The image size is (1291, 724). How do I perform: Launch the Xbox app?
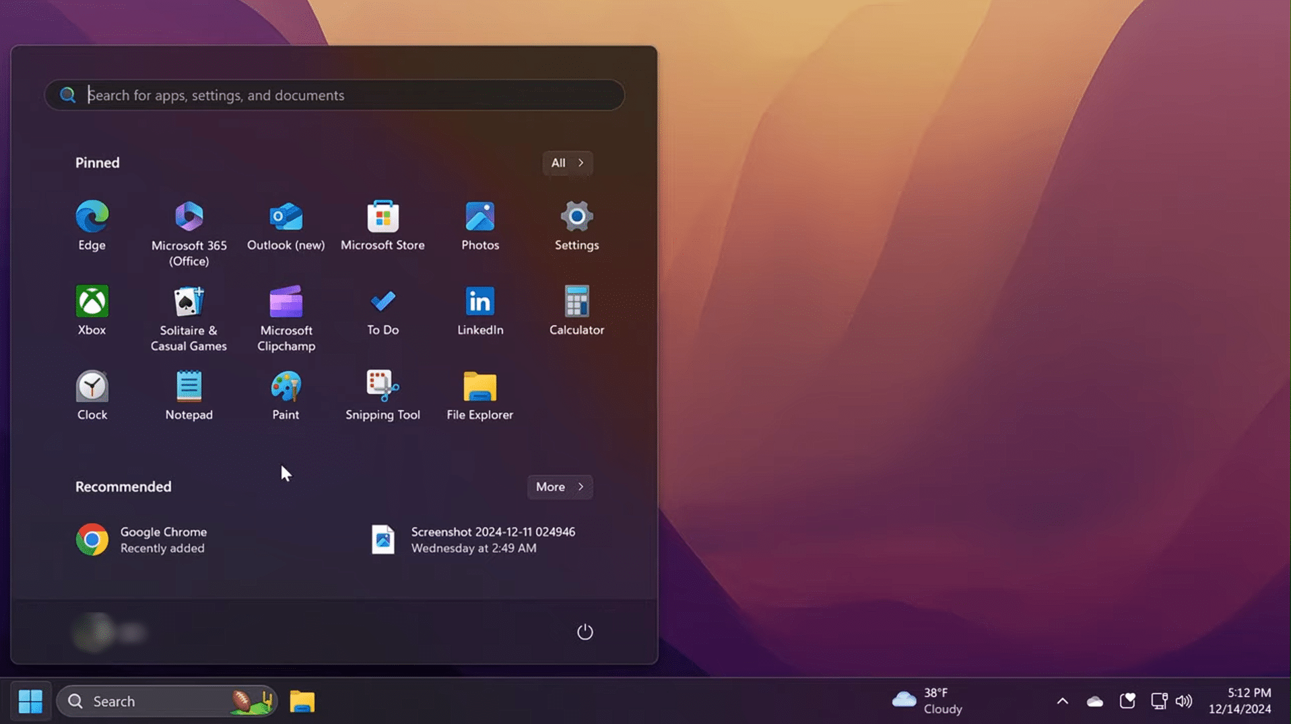point(92,310)
